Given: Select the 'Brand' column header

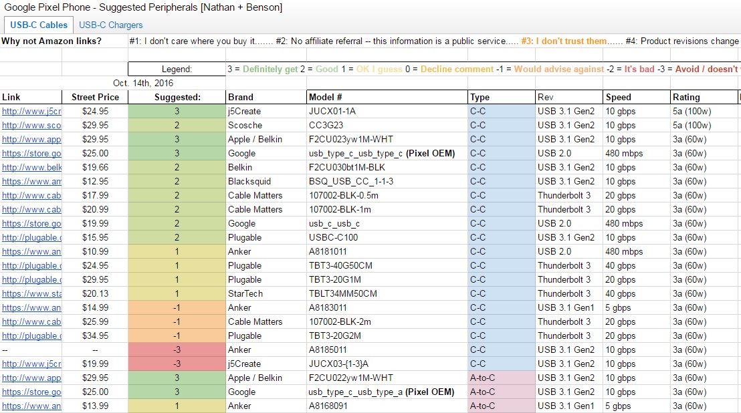Looking at the screenshot, I should [x=266, y=97].
